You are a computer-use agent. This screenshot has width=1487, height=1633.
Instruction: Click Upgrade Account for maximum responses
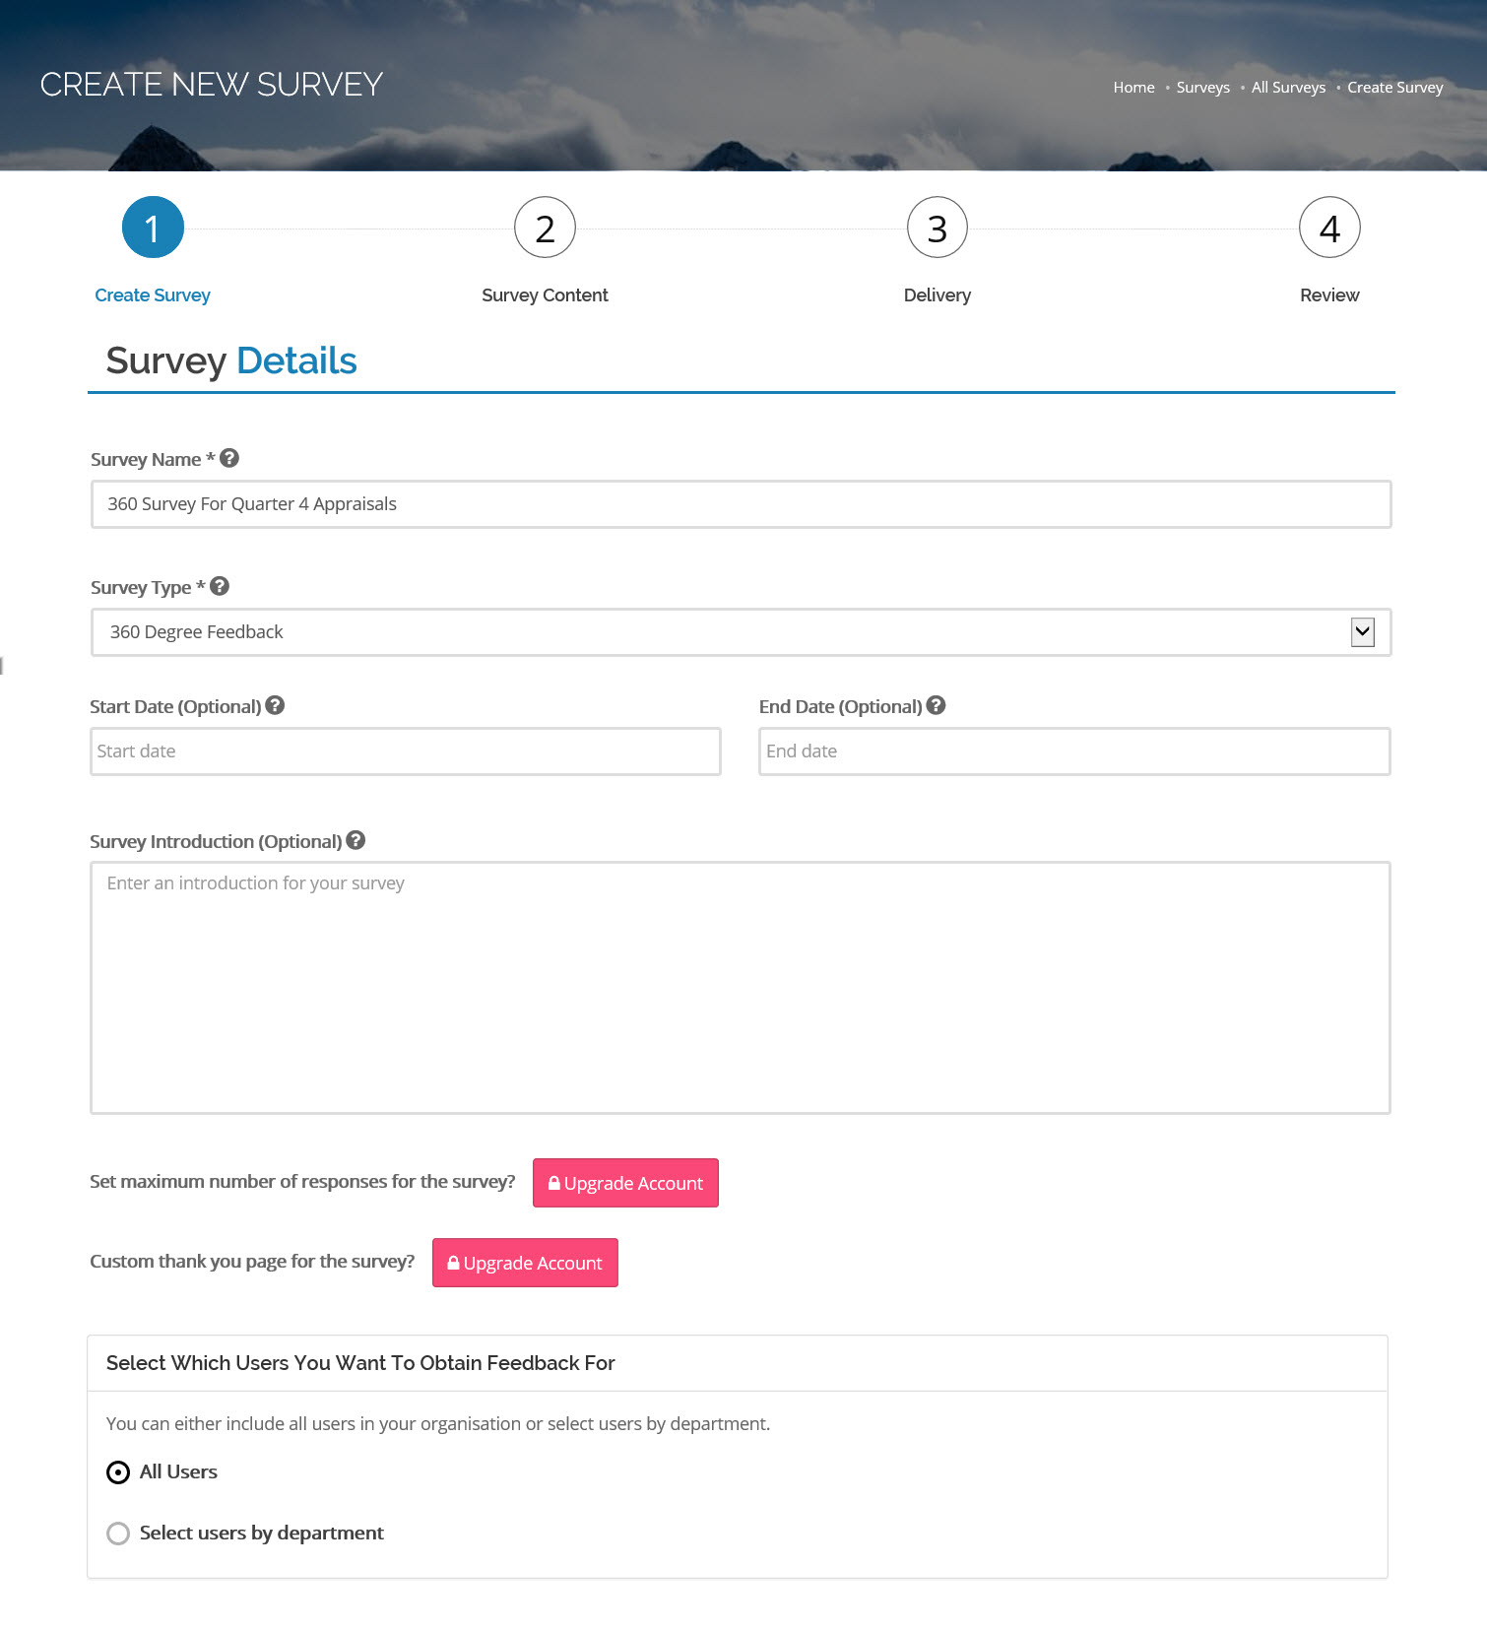click(x=625, y=1183)
